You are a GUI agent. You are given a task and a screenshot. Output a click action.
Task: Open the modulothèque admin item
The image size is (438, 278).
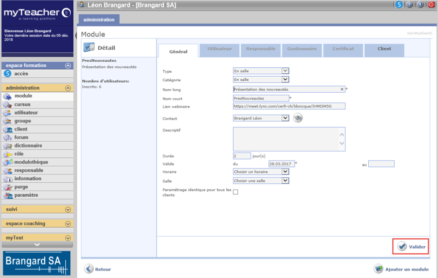pyautogui.click(x=31, y=162)
